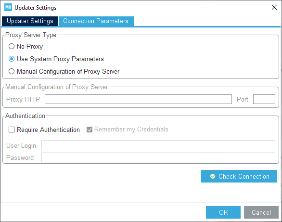The width and height of the screenshot is (282, 222).
Task: Click the Proxy Server Type group heading
Action: tap(31, 35)
